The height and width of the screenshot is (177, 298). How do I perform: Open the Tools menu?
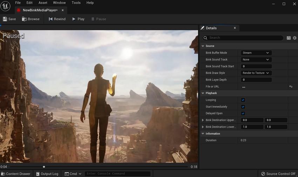pos(76,3)
